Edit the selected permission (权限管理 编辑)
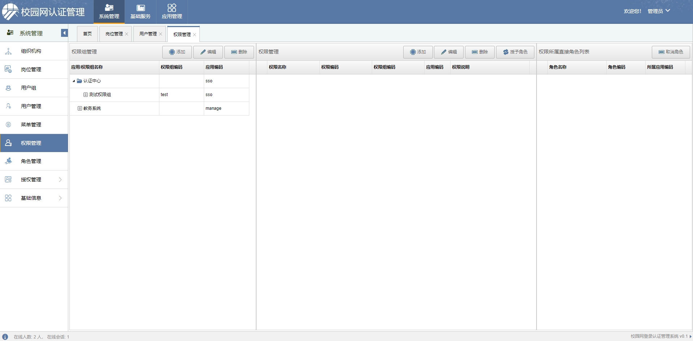The image size is (693, 341). 449,52
